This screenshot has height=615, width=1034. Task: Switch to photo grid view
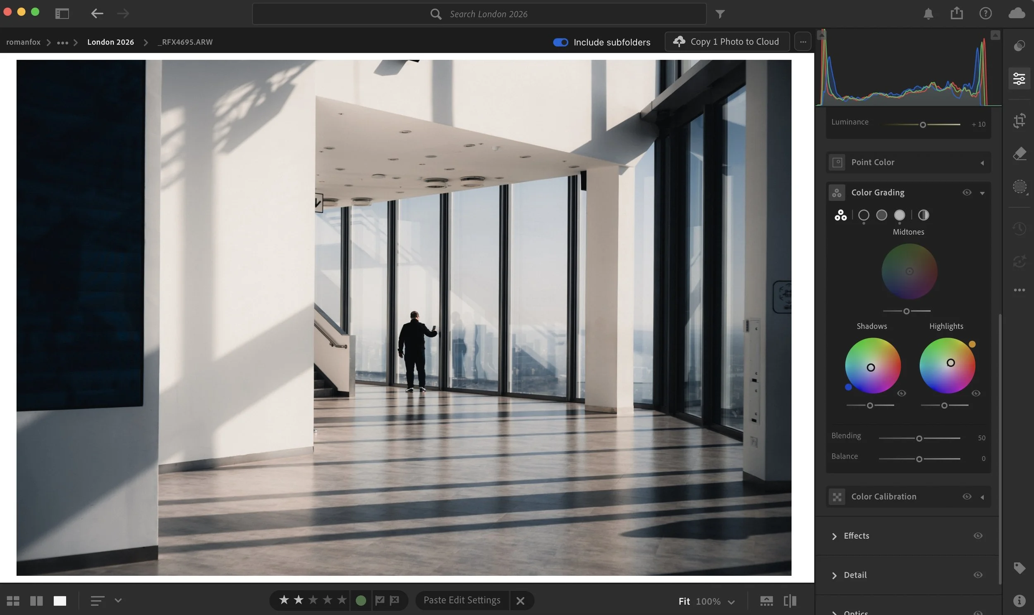[x=13, y=601]
